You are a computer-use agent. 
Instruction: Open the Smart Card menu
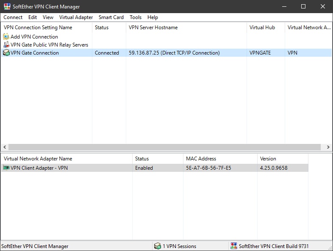coord(111,17)
